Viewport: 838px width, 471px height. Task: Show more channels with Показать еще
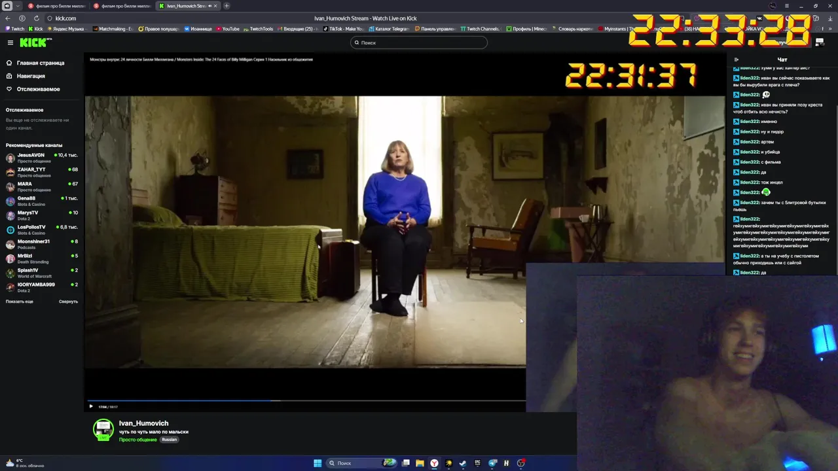[20, 302]
